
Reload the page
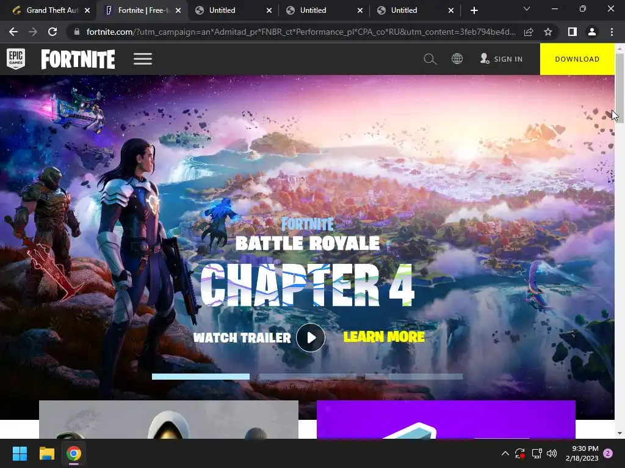tap(52, 32)
